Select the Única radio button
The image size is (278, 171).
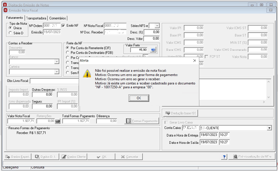(x=10, y=28)
